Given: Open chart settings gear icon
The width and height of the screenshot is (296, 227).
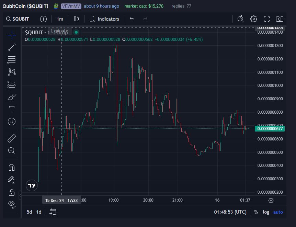Looking at the screenshot, I should pyautogui.click(x=253, y=19).
